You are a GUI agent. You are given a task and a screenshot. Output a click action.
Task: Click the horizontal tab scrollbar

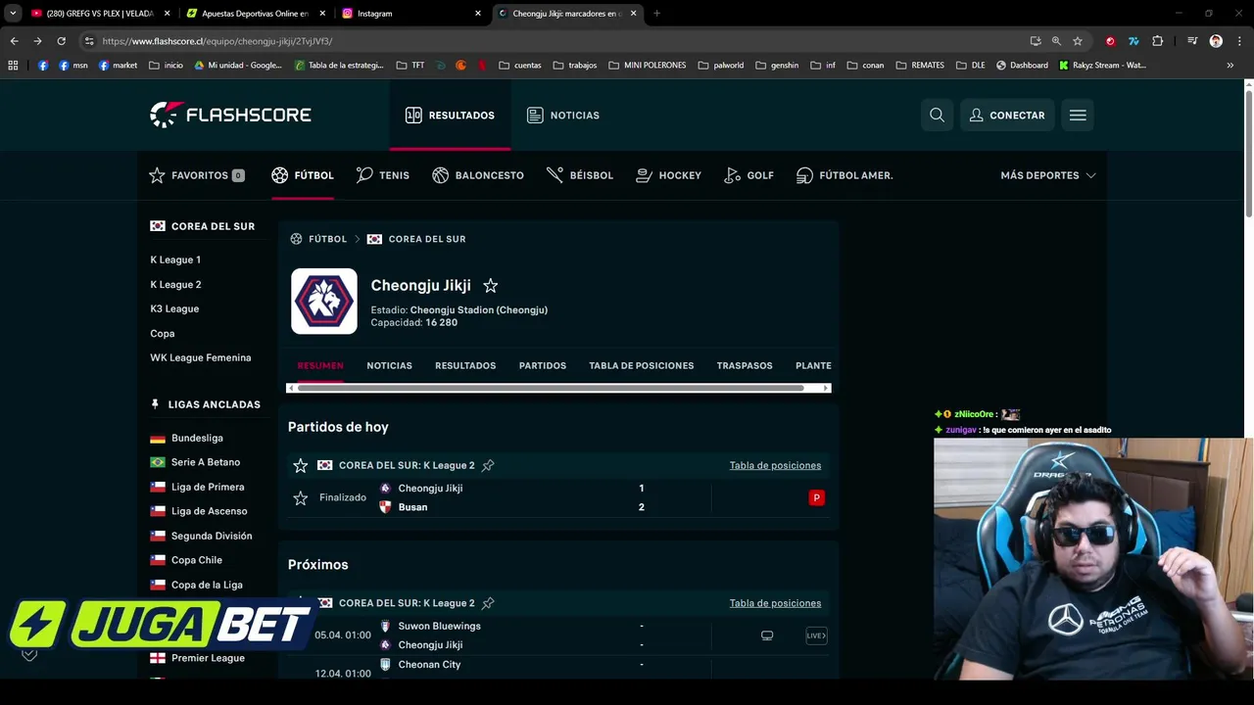click(x=550, y=388)
